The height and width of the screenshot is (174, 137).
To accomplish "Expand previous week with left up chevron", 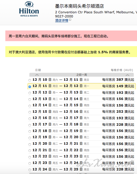I will point(37,75).
